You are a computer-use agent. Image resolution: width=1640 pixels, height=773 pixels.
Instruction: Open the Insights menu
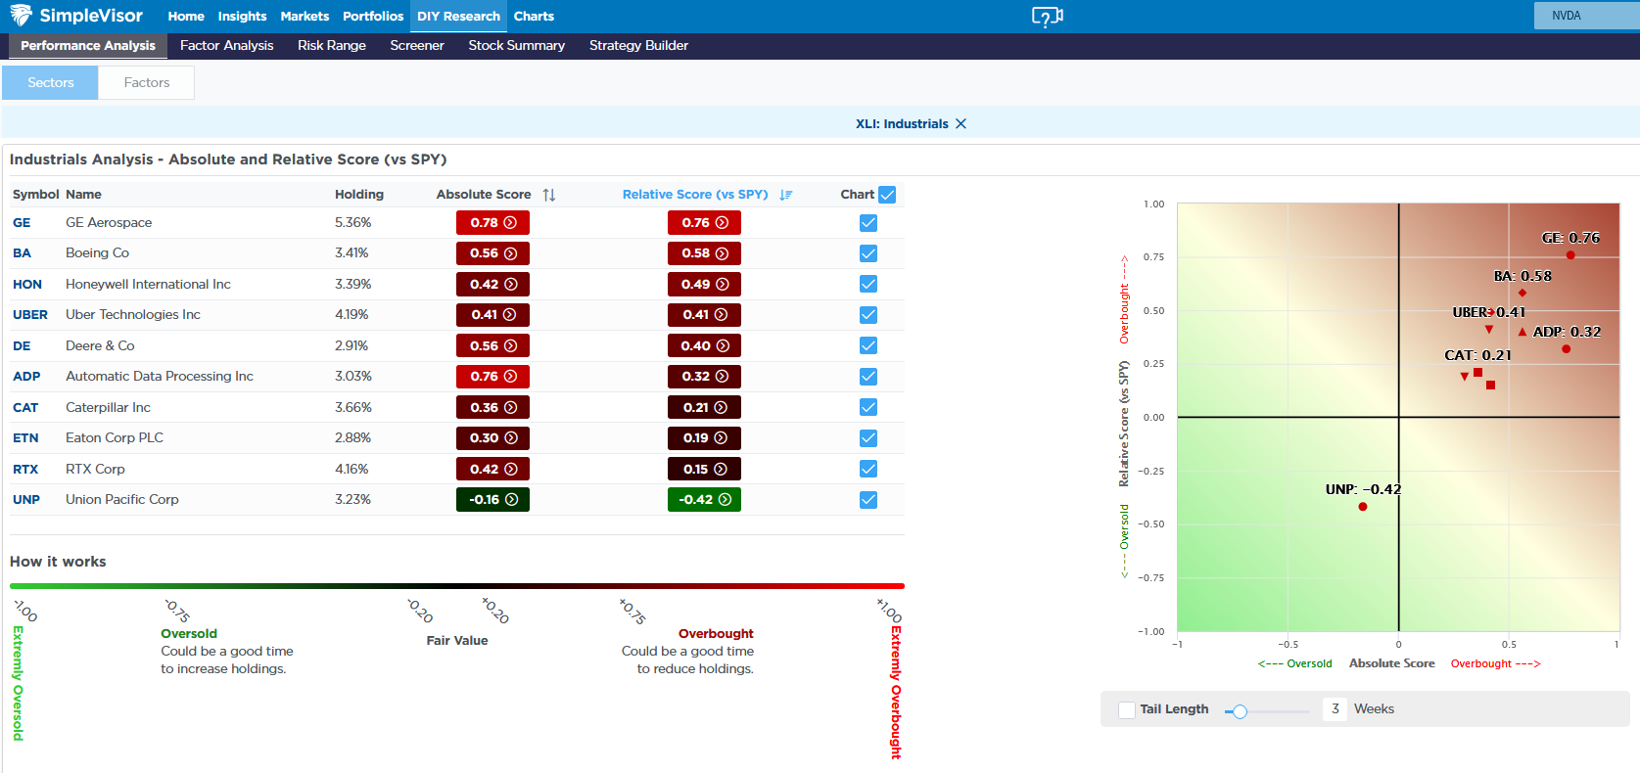242,17
